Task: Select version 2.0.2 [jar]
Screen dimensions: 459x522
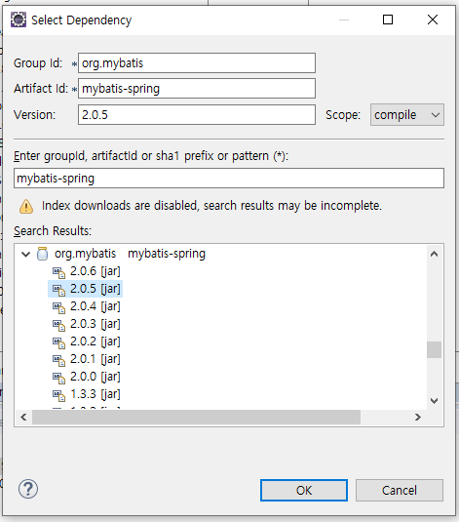Action: 96,341
